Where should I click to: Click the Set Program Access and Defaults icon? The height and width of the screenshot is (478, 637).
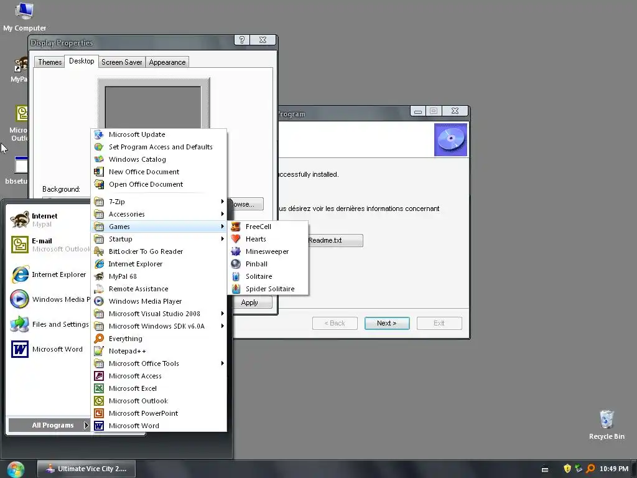pos(99,147)
